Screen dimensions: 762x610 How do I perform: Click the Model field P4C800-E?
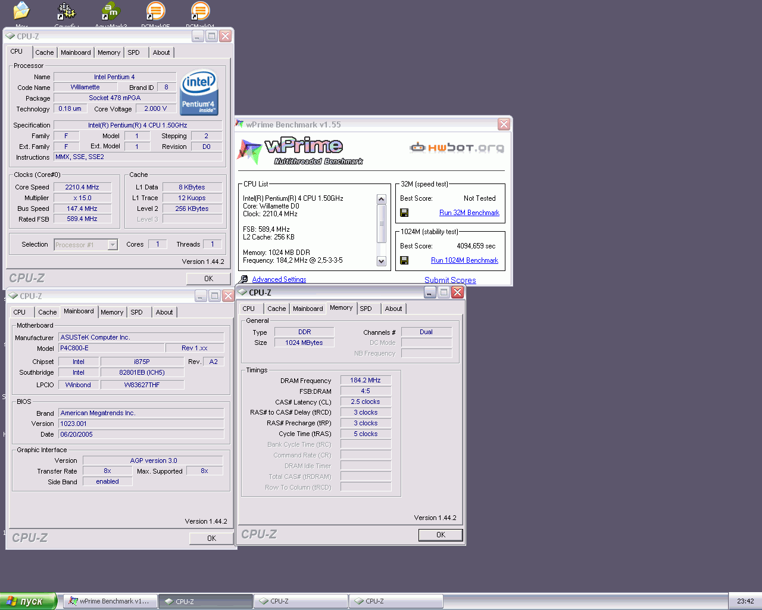tap(111, 348)
